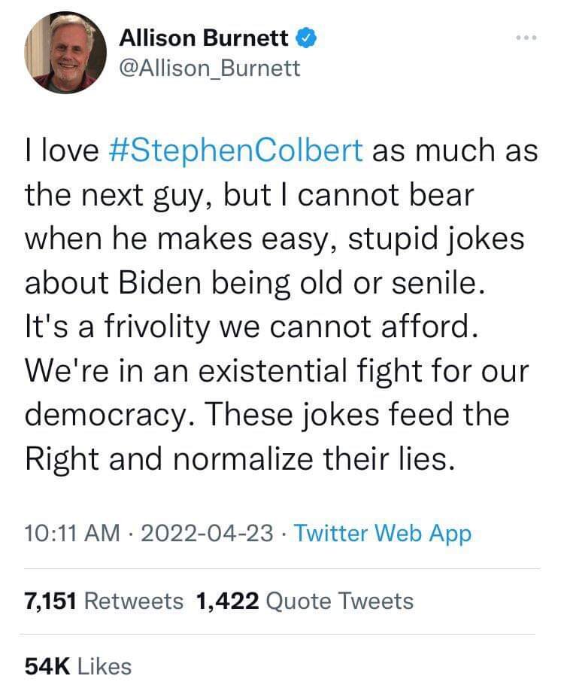Click the 2022-04-23 date
This screenshot has width=564, height=682.
[206, 534]
